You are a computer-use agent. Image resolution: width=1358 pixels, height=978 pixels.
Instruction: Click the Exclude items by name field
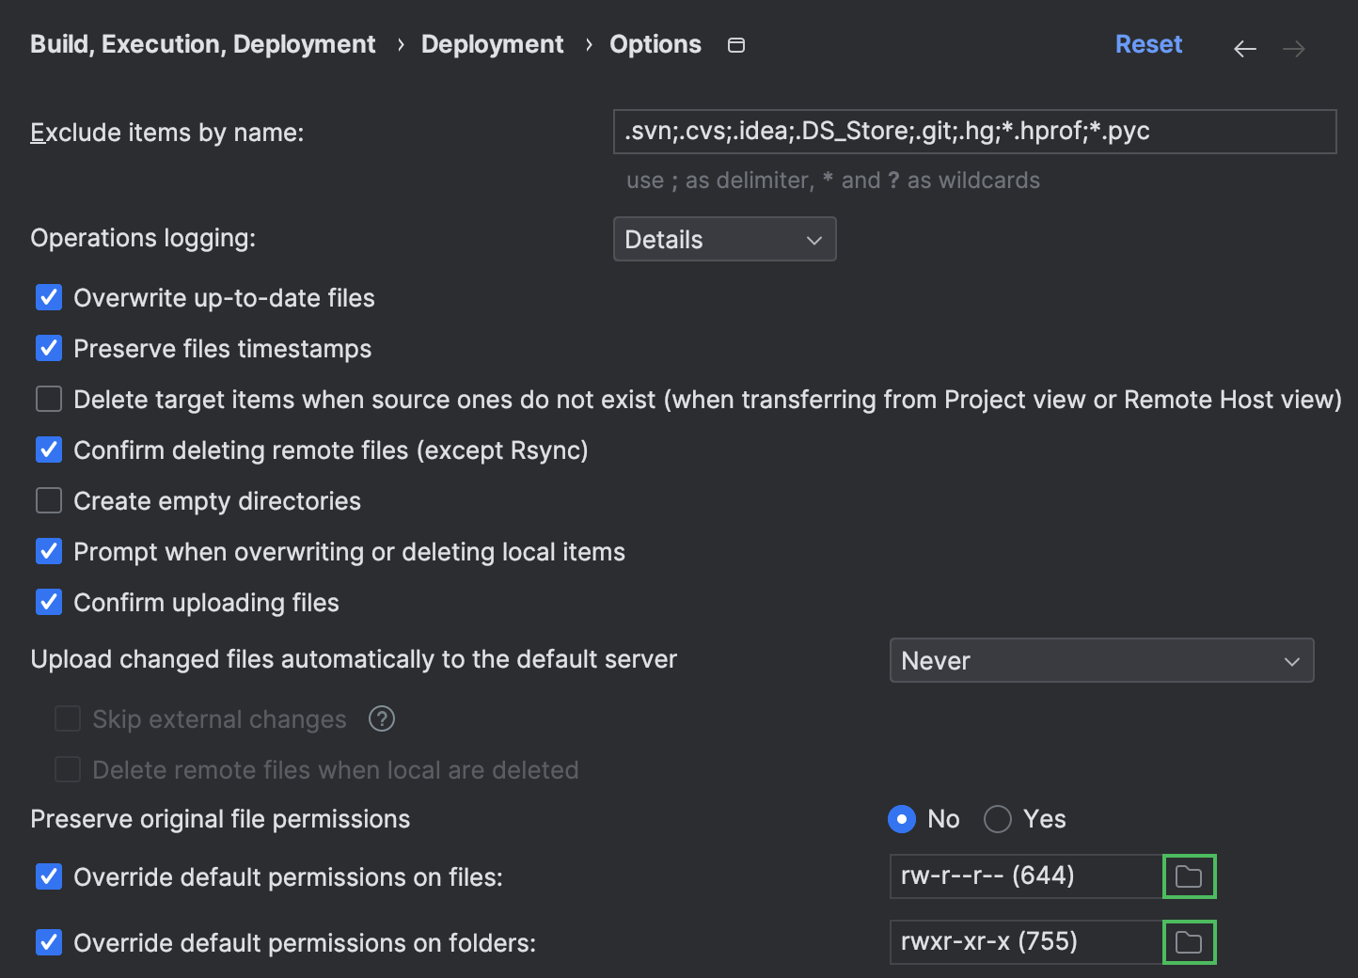(x=975, y=132)
